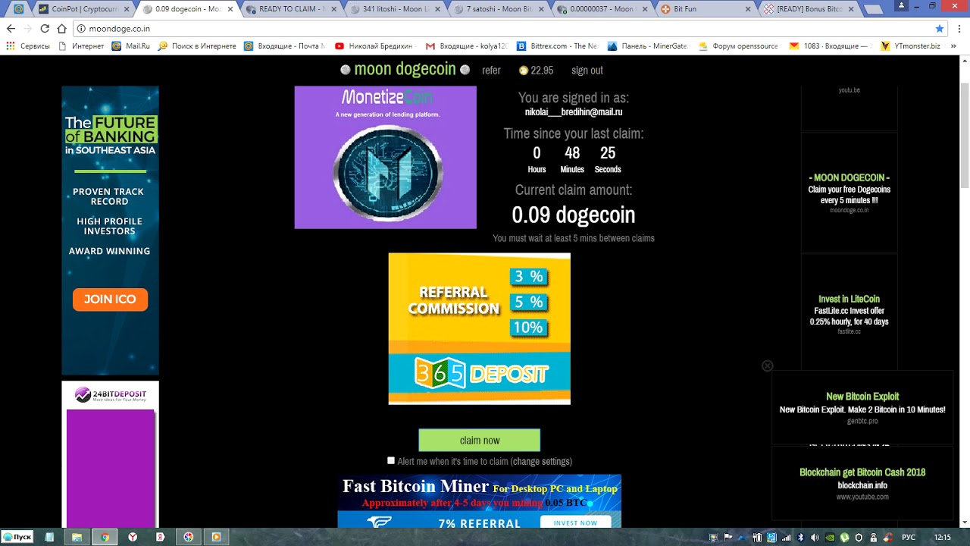Click the 365 Deposit referral commission ad

click(480, 328)
